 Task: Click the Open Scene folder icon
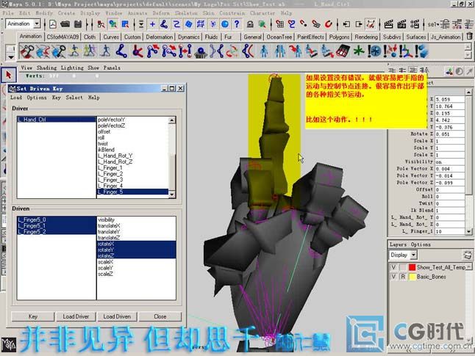click(x=65, y=24)
